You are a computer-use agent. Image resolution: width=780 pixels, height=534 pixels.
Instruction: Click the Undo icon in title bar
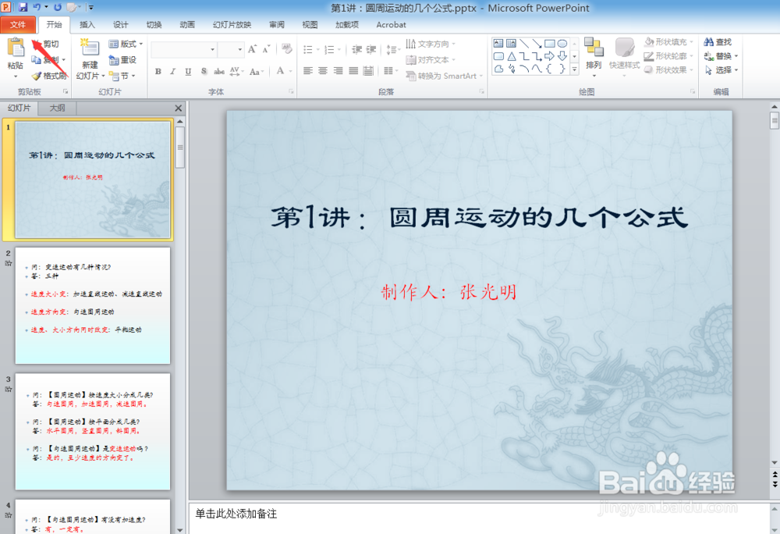click(37, 7)
